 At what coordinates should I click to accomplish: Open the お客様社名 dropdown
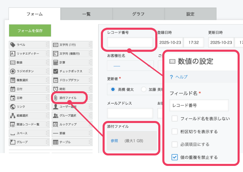click(x=130, y=66)
